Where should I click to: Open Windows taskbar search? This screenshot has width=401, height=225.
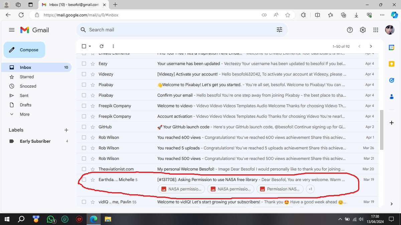(x=21, y=219)
